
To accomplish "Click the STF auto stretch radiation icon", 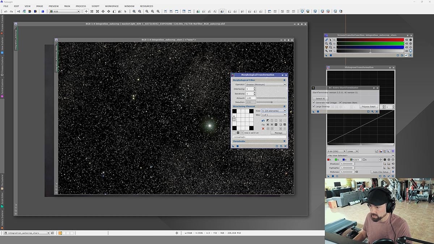I will (326, 47).
